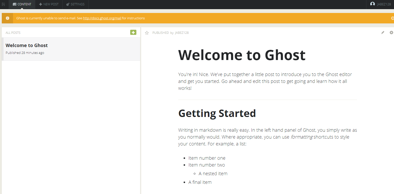This screenshot has width=394, height=194.
Task: Click the 'Published 28 minutes ago' text
Action: coord(25,53)
